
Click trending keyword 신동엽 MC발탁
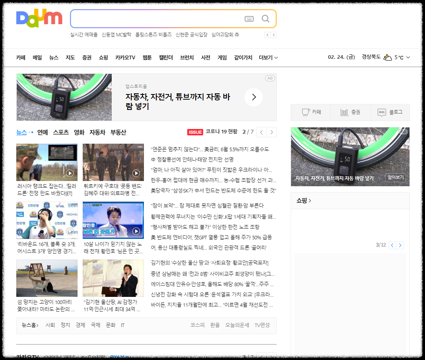point(116,35)
